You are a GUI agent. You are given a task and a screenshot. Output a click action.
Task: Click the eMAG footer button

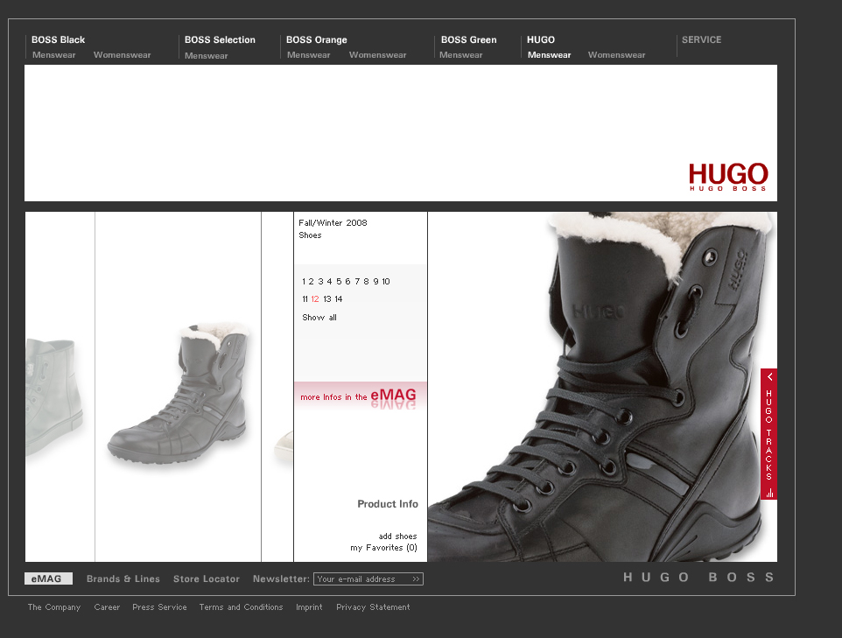pyautogui.click(x=48, y=578)
